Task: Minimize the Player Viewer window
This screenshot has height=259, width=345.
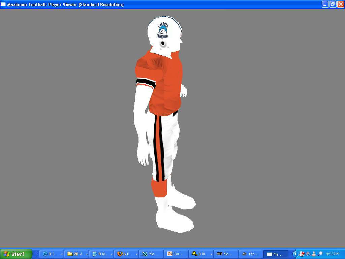Action: click(325, 4)
